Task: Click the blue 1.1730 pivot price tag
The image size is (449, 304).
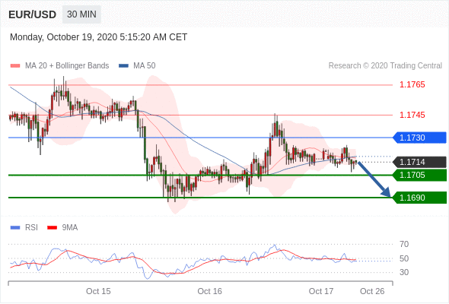Action: (x=419, y=138)
